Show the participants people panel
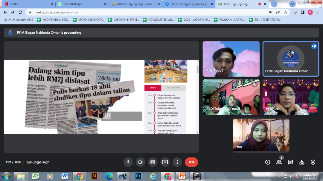 click(279, 162)
